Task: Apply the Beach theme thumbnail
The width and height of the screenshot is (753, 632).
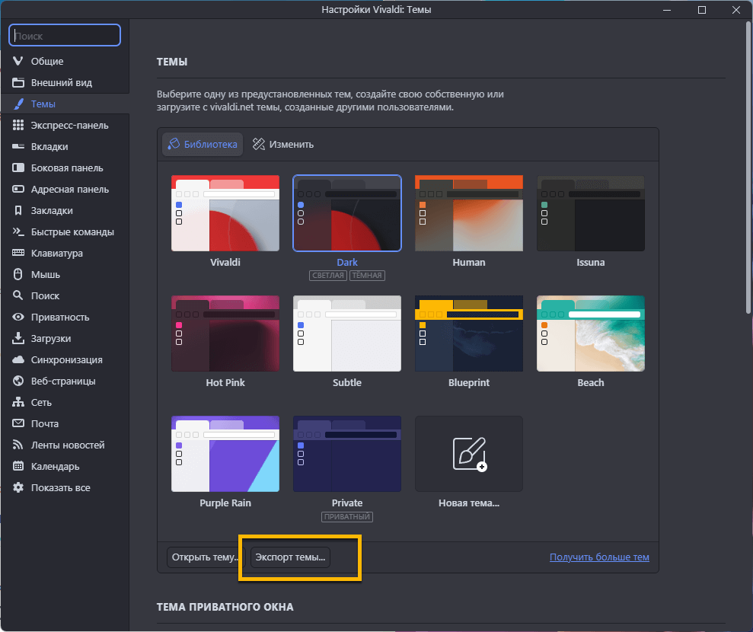Action: click(591, 334)
